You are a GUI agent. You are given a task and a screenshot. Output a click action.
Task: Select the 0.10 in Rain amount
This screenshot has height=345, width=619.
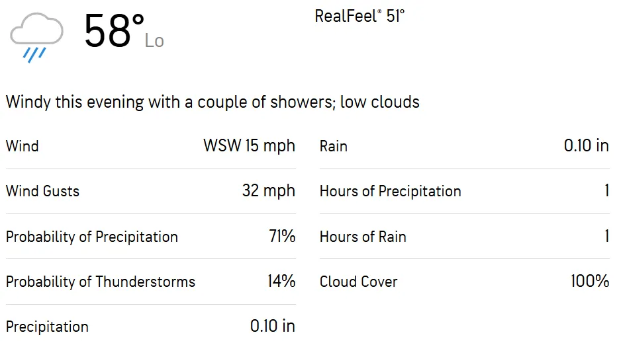[x=586, y=146]
